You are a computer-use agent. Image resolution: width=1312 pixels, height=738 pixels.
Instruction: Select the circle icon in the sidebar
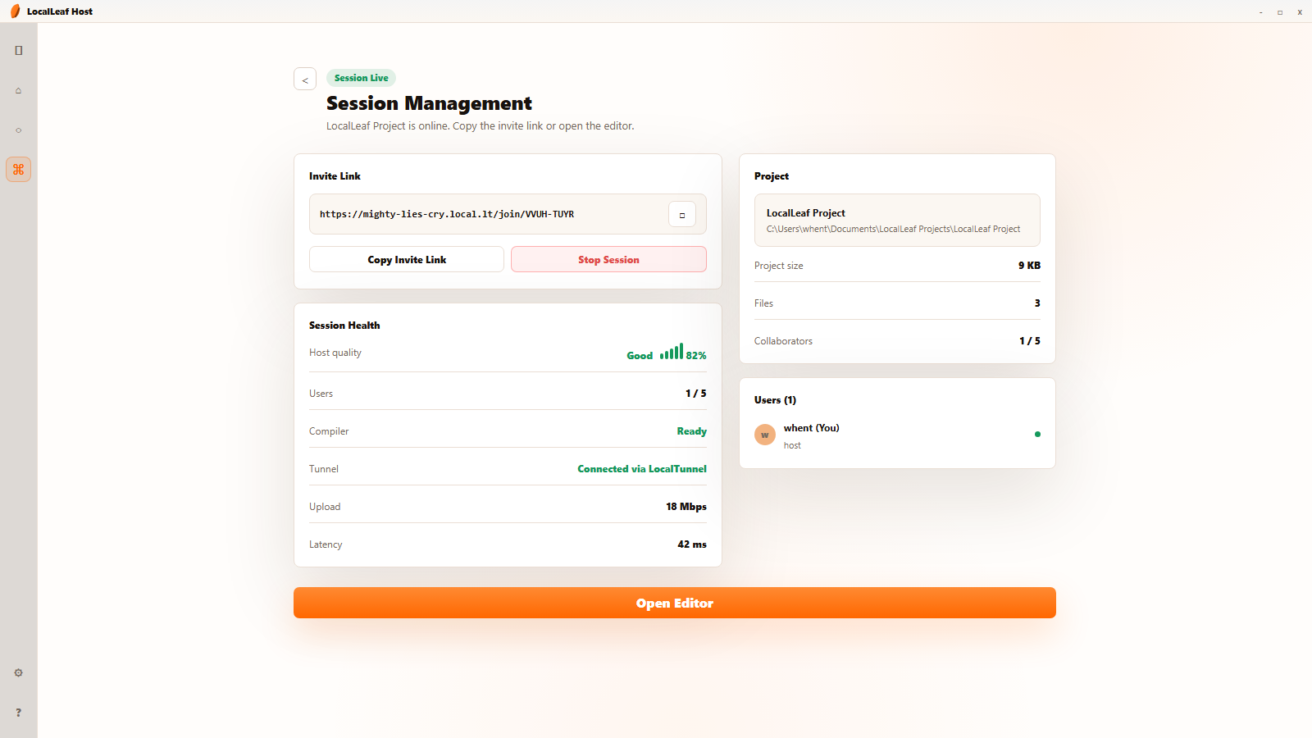18,130
